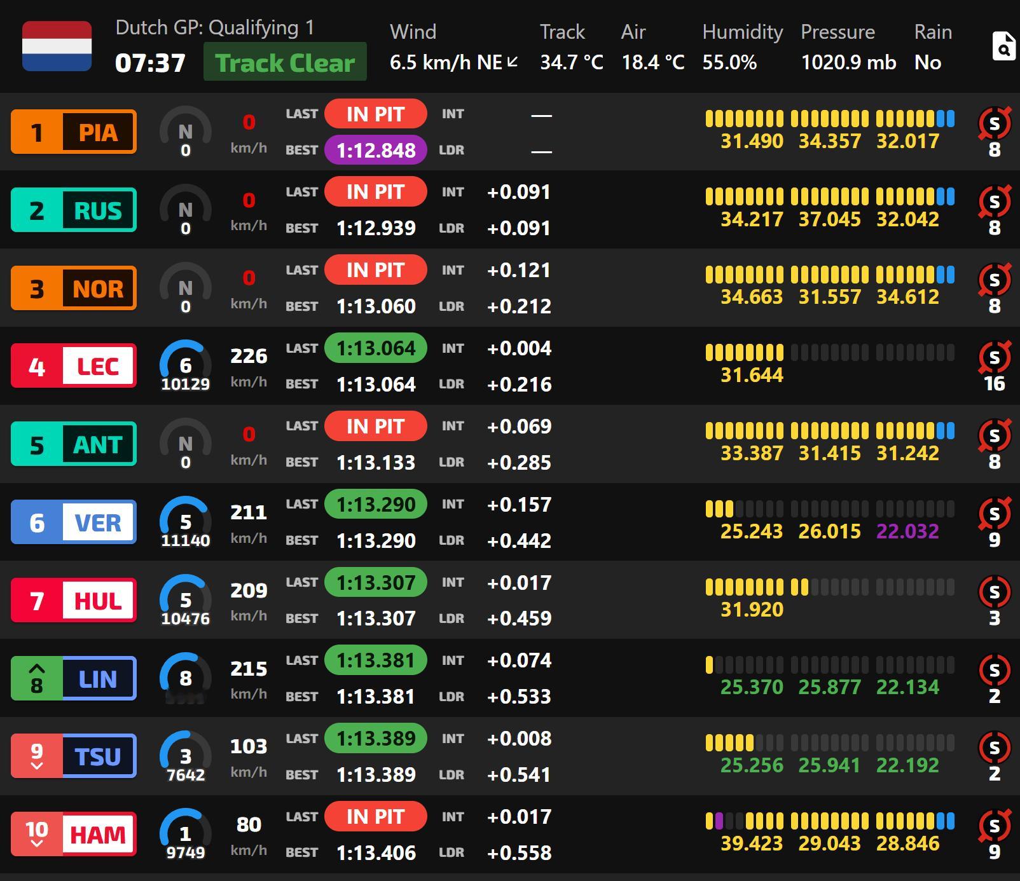Click HUL's soft tyre icon

(995, 592)
